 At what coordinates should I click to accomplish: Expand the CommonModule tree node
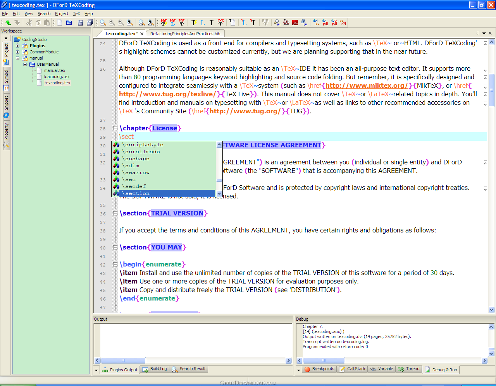coord(17,52)
